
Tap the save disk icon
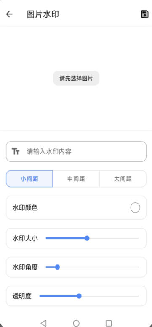click(144, 14)
